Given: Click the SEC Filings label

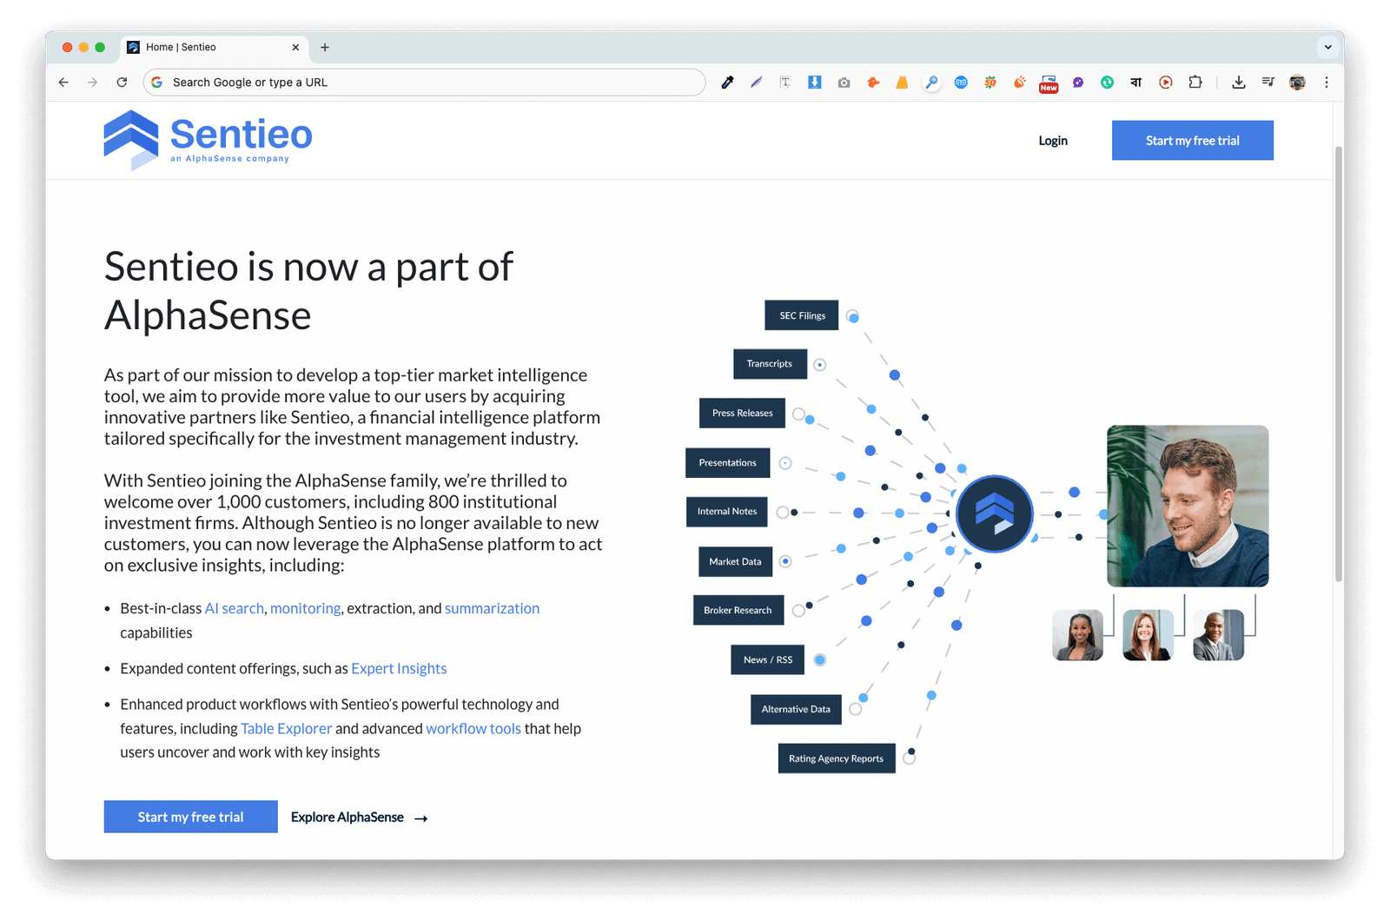Looking at the screenshot, I should click(802, 315).
